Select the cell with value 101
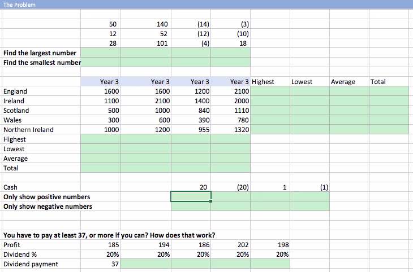 coord(145,43)
